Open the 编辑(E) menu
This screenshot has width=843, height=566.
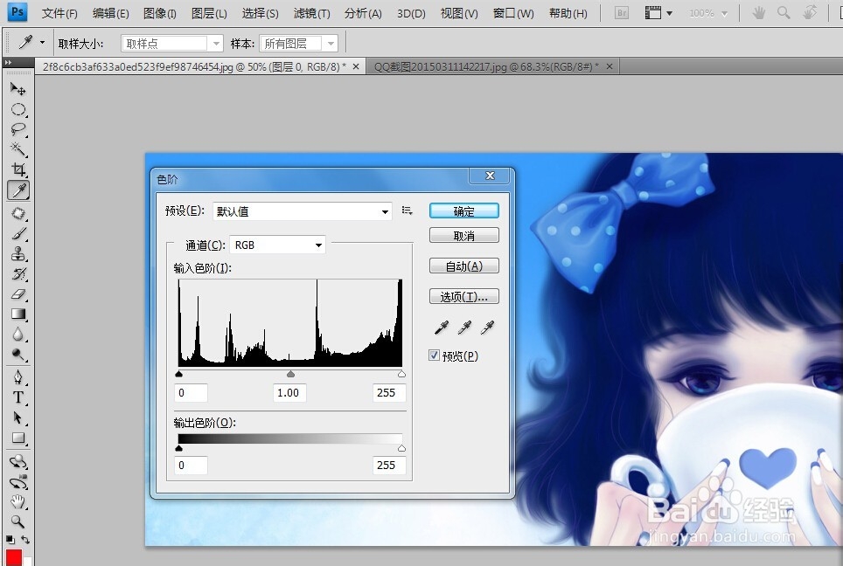pyautogui.click(x=110, y=13)
